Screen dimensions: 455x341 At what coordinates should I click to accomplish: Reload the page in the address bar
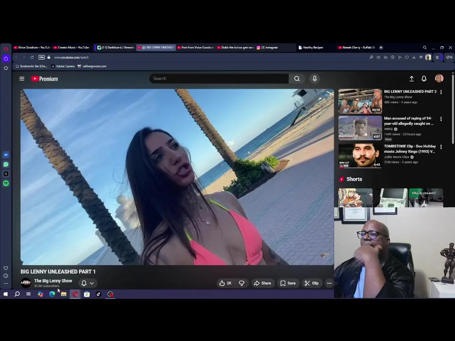coord(32,57)
